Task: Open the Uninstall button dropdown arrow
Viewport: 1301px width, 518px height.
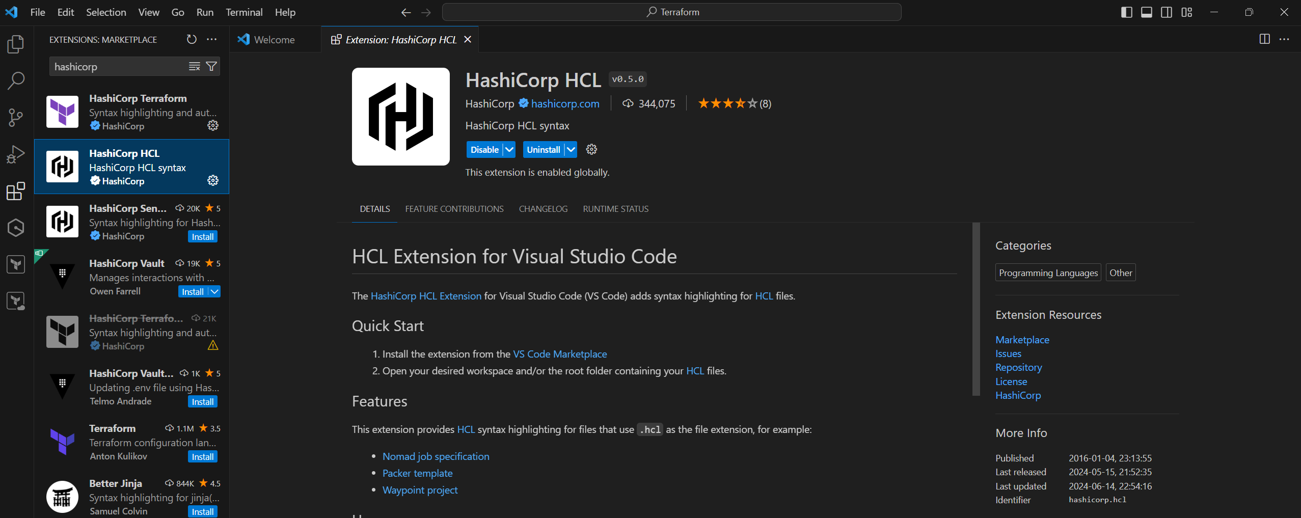Action: [571, 149]
